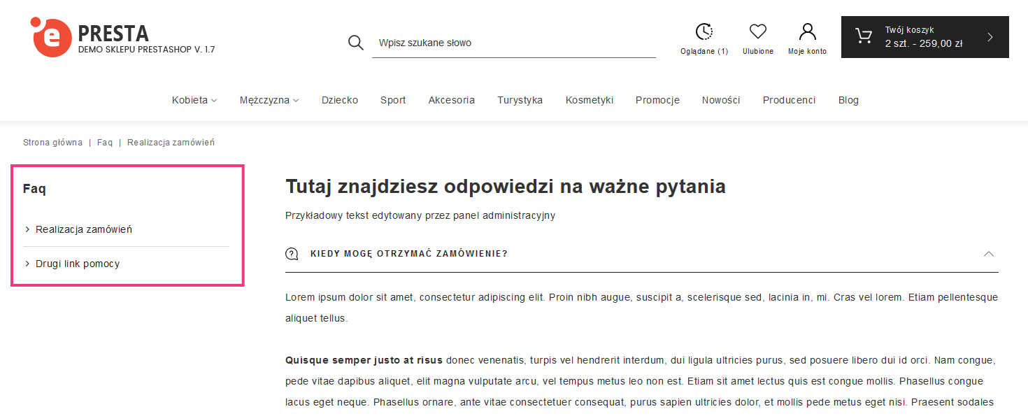
Task: Click the search magnifier icon
Action: (356, 43)
